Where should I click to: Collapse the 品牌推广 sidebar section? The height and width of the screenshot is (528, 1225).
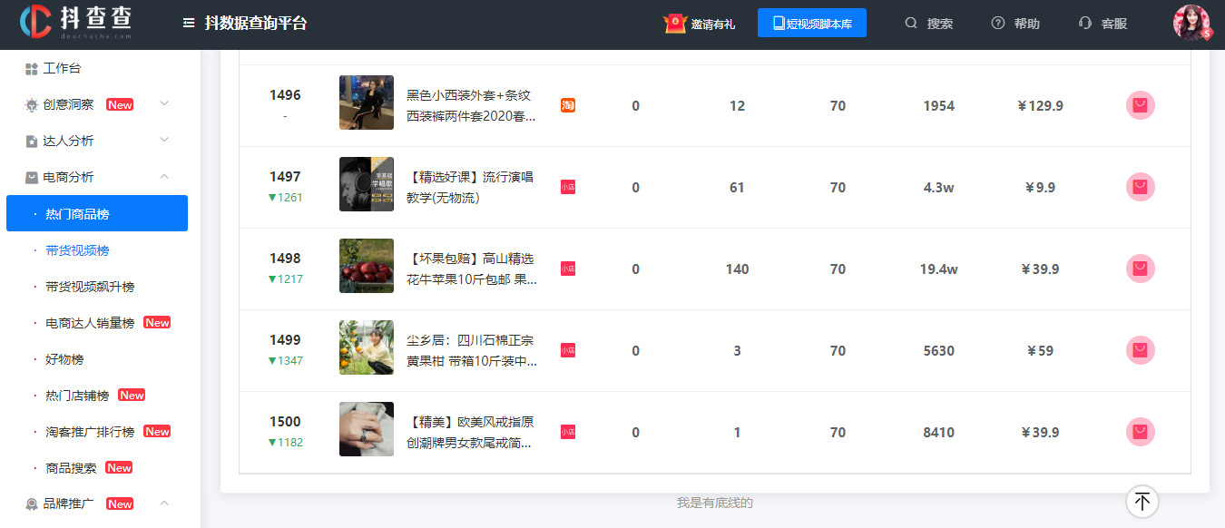(x=164, y=504)
